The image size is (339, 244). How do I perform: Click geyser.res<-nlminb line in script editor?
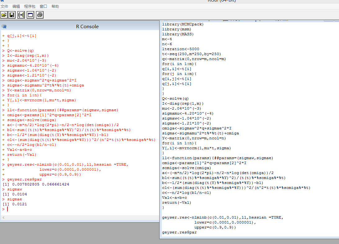click(223, 217)
